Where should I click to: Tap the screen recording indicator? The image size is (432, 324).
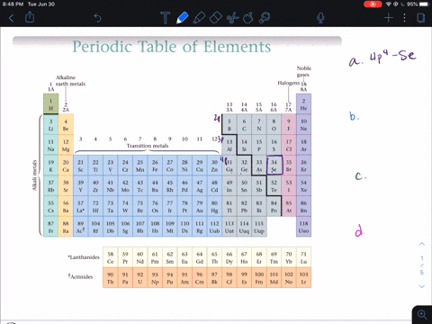[x=373, y=4]
